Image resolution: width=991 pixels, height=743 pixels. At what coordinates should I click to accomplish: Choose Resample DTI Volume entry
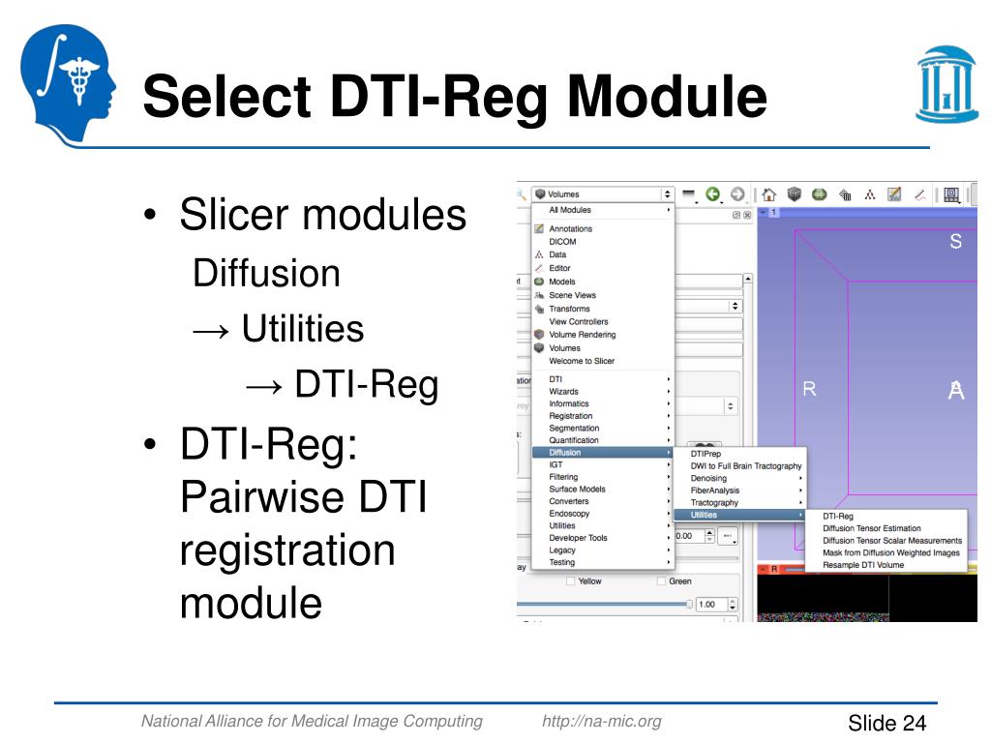[886, 565]
